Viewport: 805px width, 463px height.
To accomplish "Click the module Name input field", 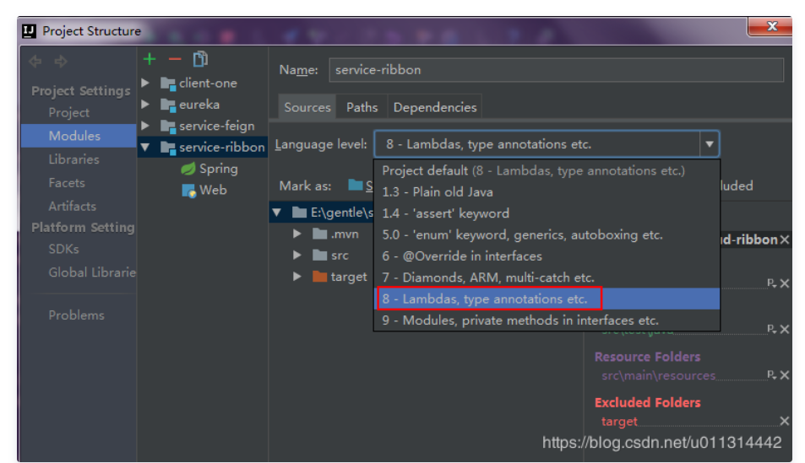I will tap(556, 70).
